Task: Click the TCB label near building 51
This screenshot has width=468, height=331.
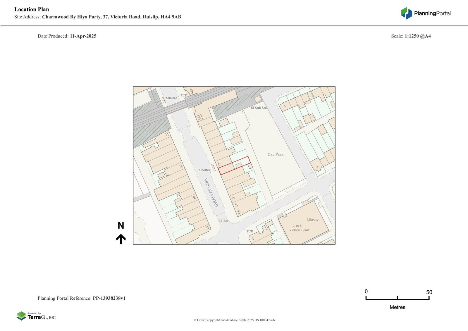Action: point(250,231)
